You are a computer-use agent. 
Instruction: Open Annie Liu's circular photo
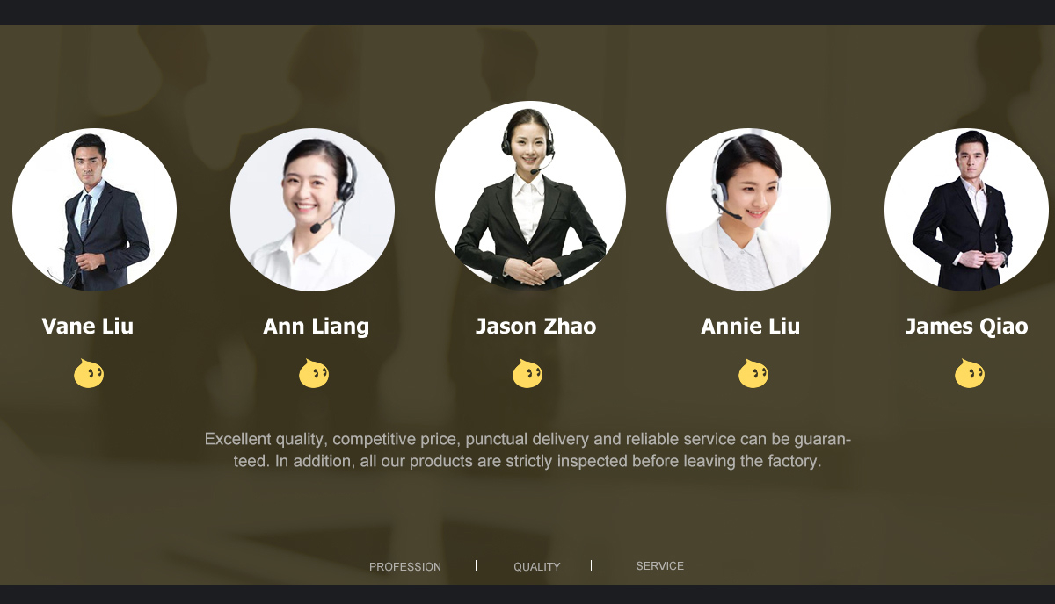coord(748,210)
